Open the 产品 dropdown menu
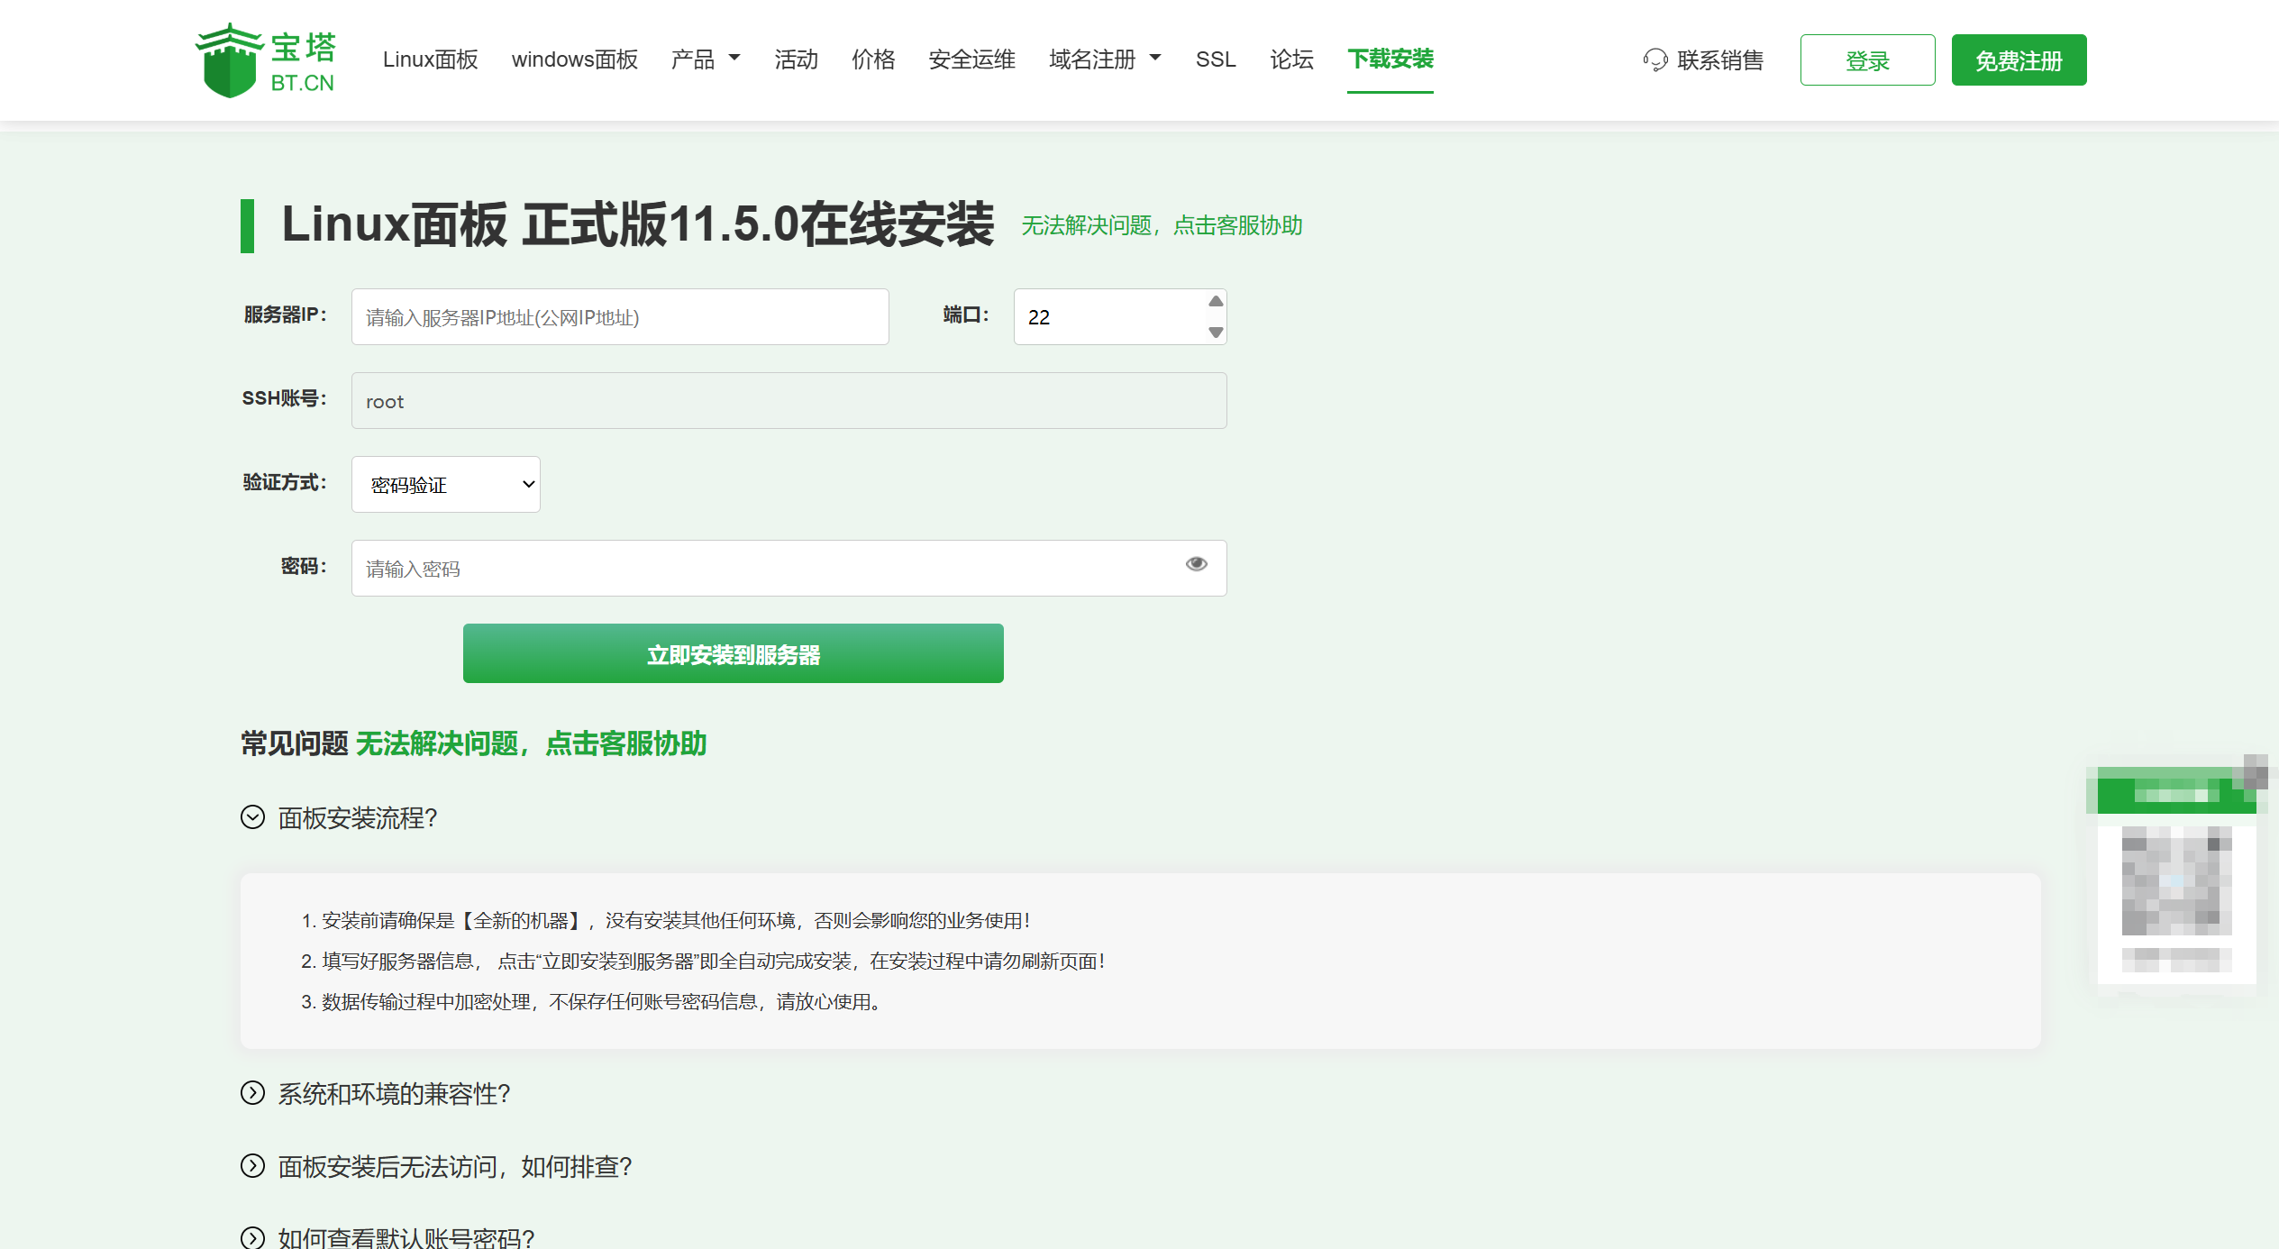The height and width of the screenshot is (1249, 2279). tap(706, 59)
